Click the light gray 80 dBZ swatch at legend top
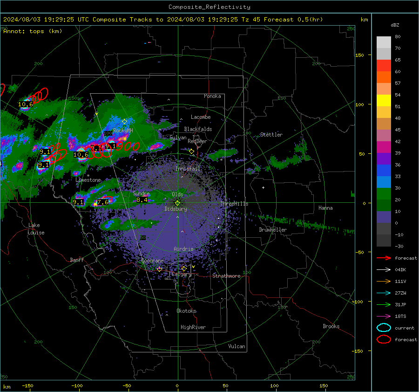The height and width of the screenshot is (392, 419). pos(384,42)
